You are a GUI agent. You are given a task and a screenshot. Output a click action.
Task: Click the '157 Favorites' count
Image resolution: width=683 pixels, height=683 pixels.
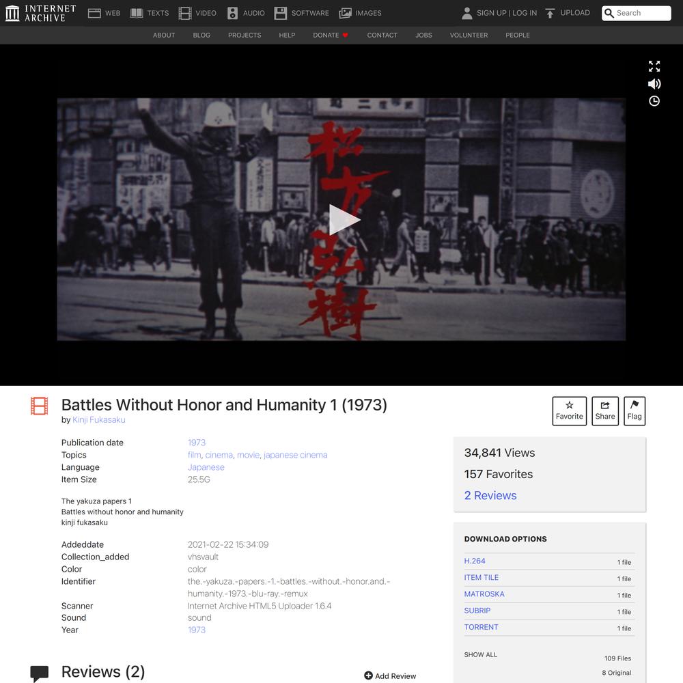[499, 475]
